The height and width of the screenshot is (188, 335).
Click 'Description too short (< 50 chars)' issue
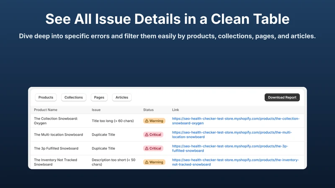pos(113,162)
